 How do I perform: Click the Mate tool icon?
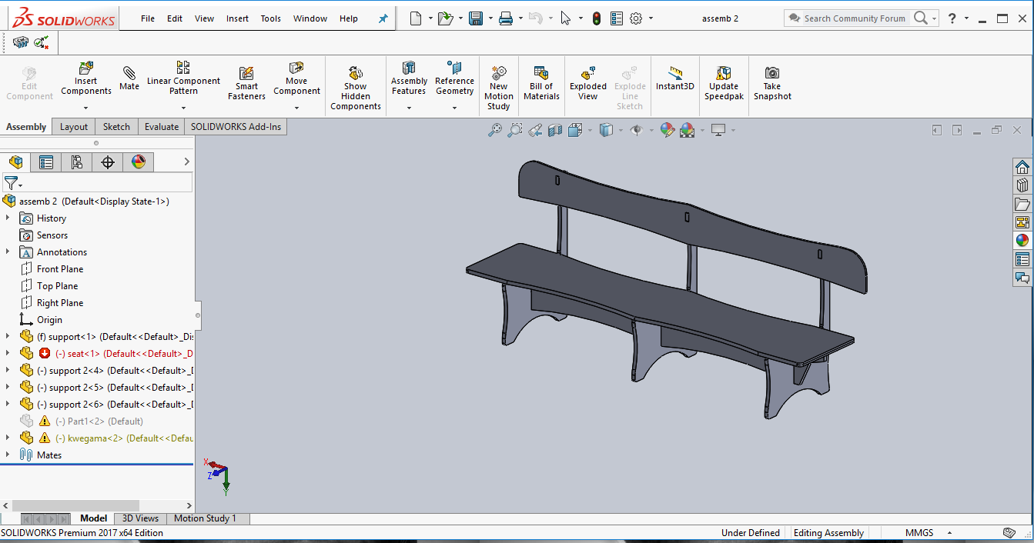pos(129,72)
